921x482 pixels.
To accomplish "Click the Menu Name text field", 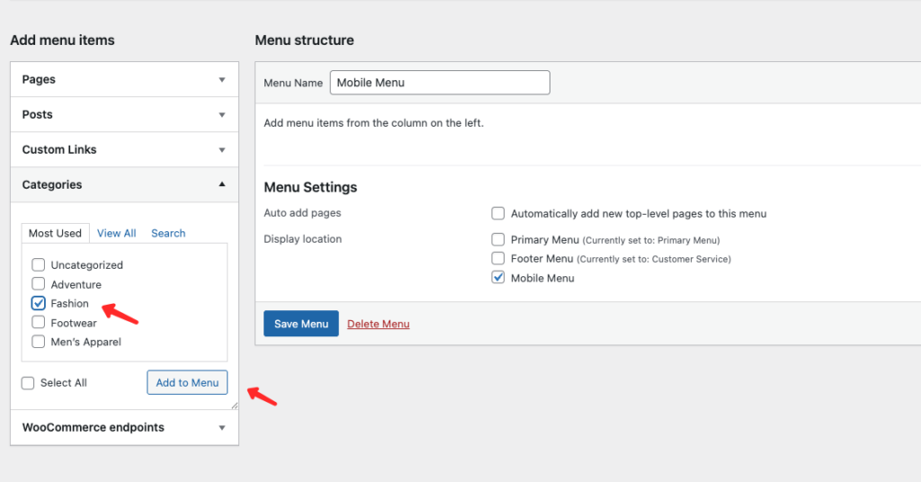I will pos(440,83).
